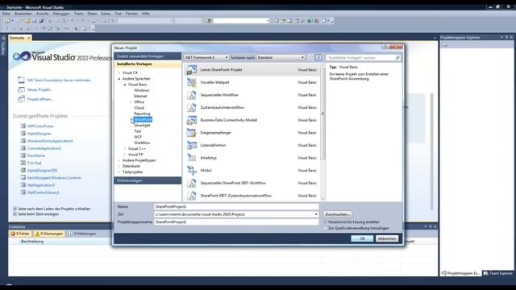516x290 pixels.
Task: Open the Ort path dropdown arrow
Action: click(x=316, y=214)
